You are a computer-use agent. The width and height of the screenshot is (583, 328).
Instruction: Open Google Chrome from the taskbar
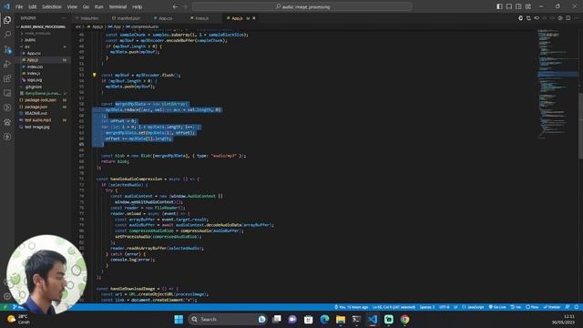point(404,320)
